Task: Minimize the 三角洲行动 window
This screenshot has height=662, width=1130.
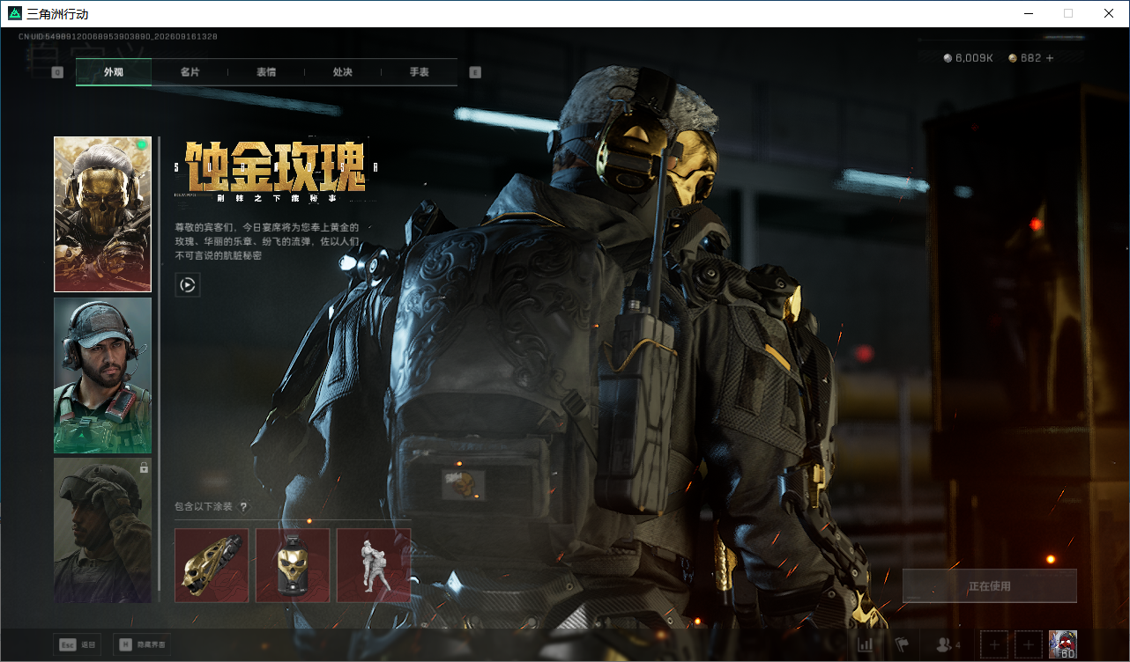Action: pyautogui.click(x=1028, y=13)
